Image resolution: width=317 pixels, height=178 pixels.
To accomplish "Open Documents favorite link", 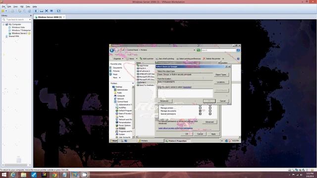I will click(116, 68).
